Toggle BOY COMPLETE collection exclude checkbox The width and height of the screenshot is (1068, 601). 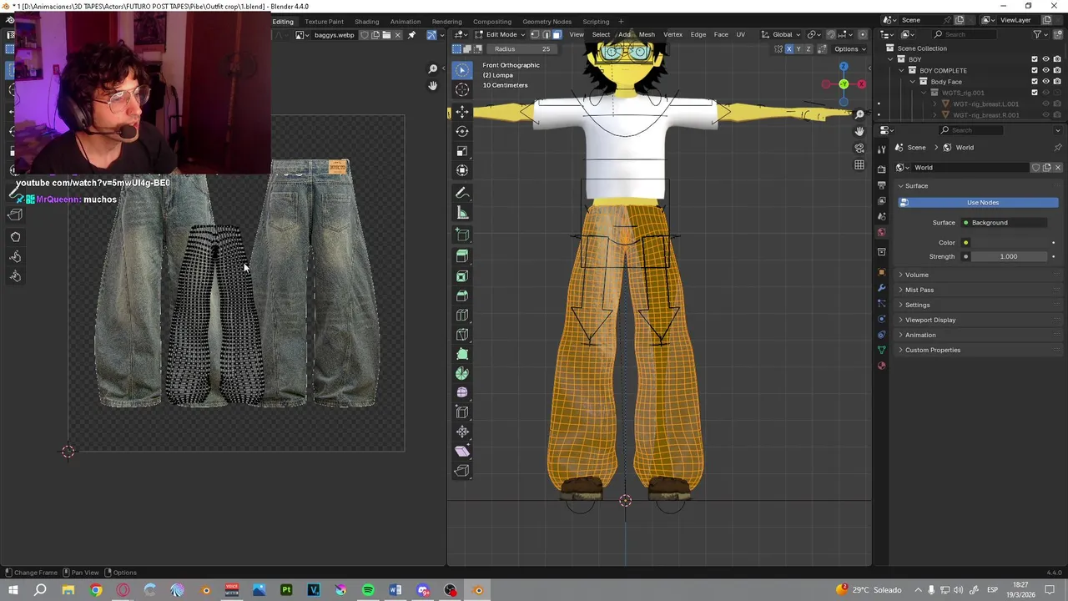[x=1035, y=70]
